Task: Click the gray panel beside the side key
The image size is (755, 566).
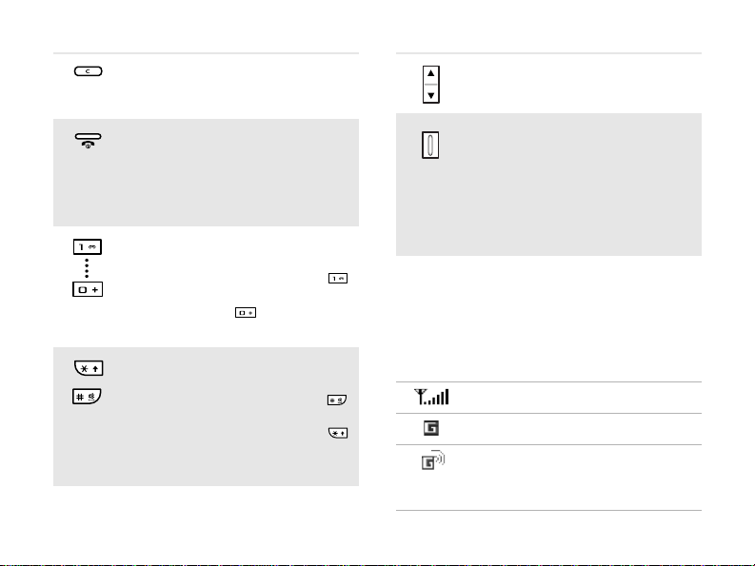Action: (x=548, y=185)
